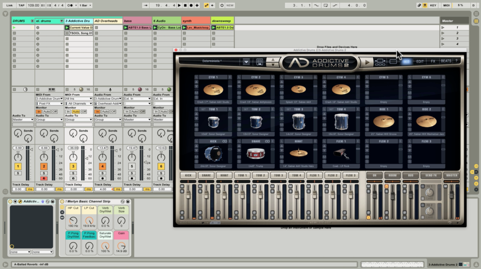The image size is (481, 269).
Task: Select the KIT page tab
Action: (x=407, y=62)
